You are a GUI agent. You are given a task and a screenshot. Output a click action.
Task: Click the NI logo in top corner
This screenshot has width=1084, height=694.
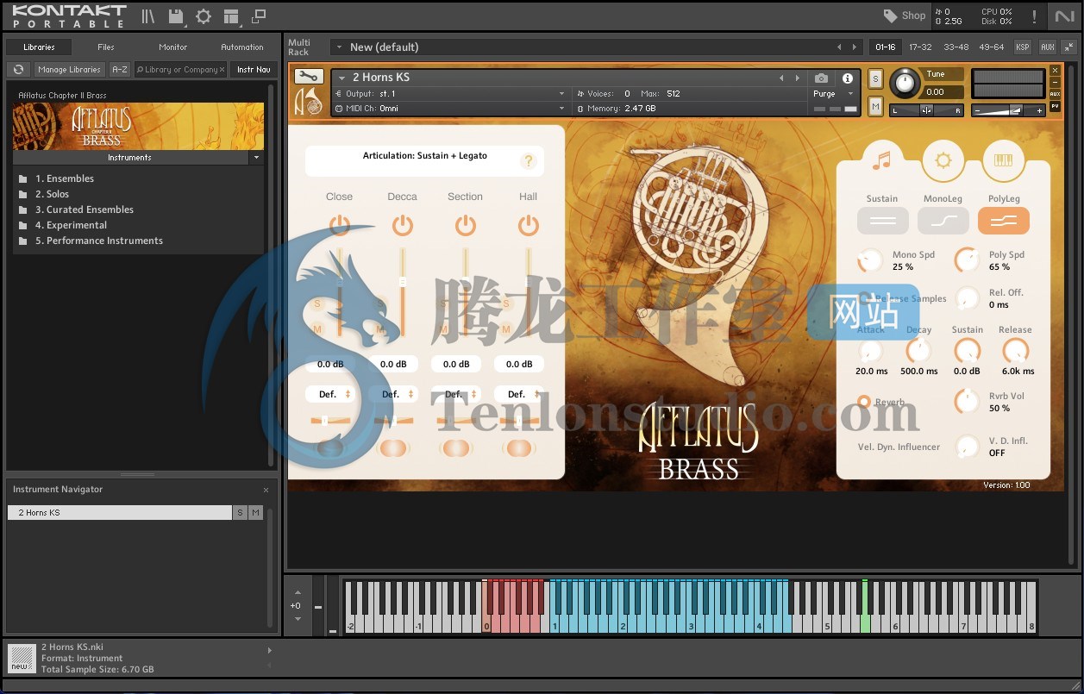(1065, 16)
